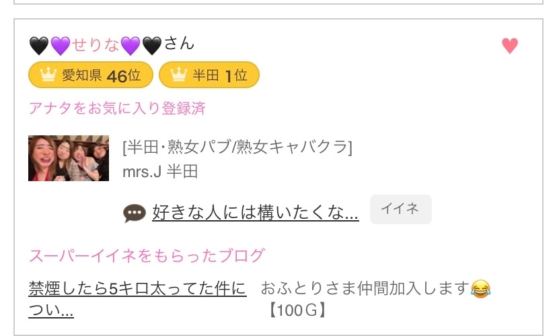
Task: Click the first black heart before せりな
Action: [40, 46]
